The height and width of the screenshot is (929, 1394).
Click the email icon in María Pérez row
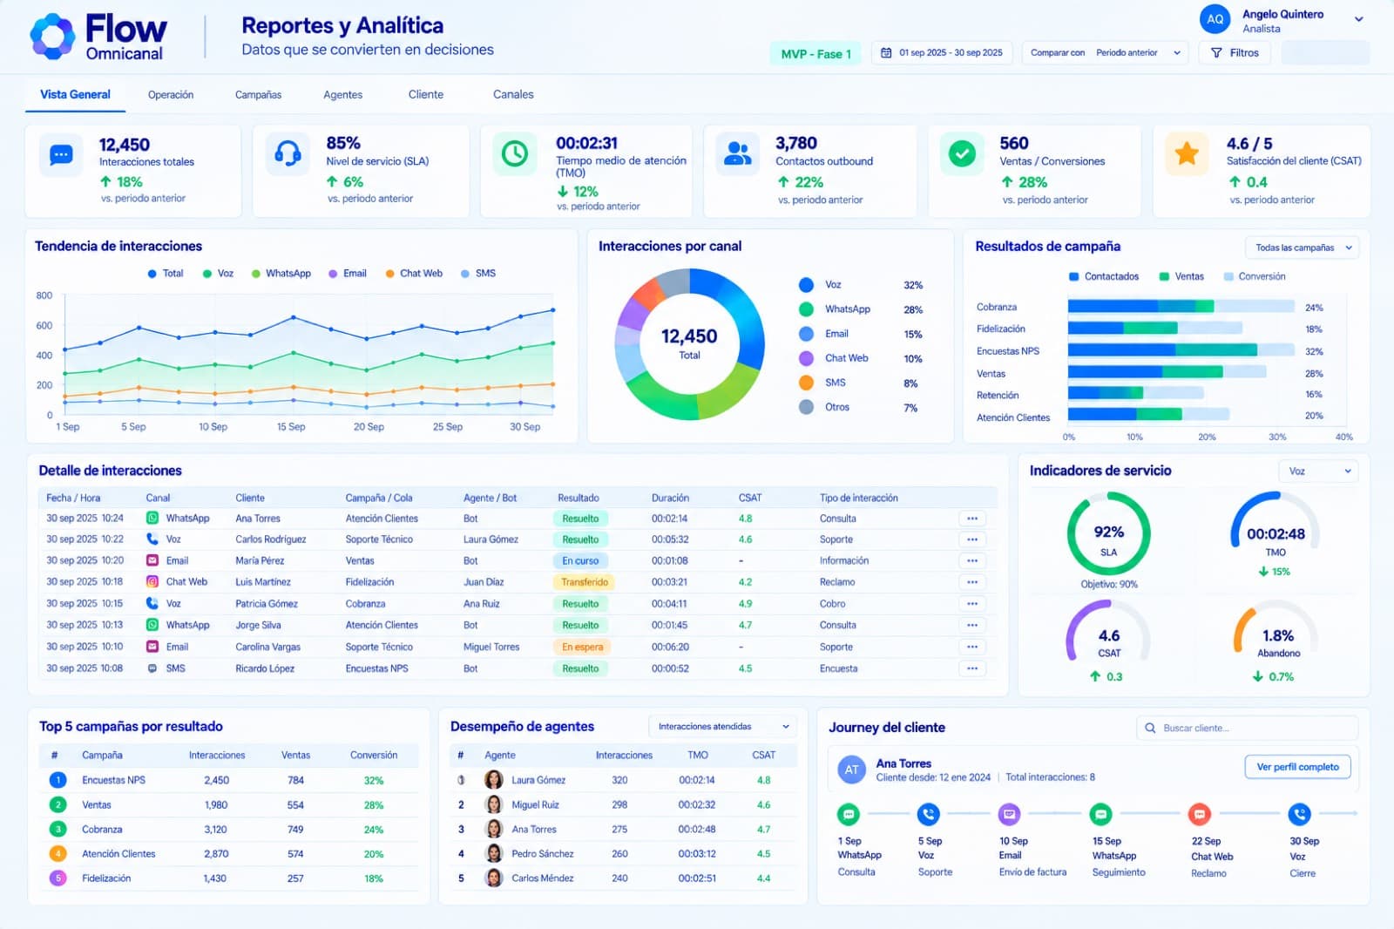[x=152, y=560]
